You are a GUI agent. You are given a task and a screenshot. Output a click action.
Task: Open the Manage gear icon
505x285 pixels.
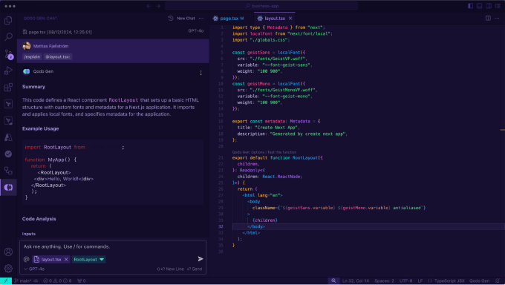pos(8,268)
